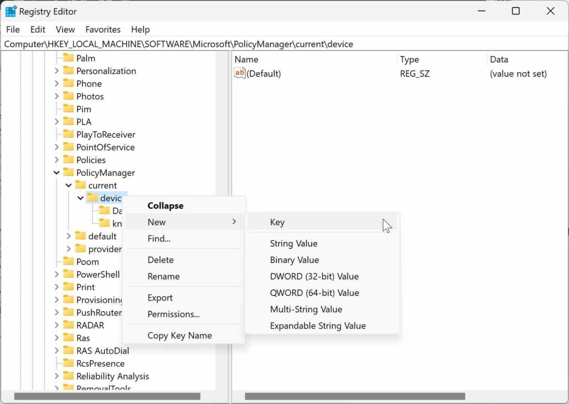
Task: Select the Ras folder icon
Action: pos(68,338)
